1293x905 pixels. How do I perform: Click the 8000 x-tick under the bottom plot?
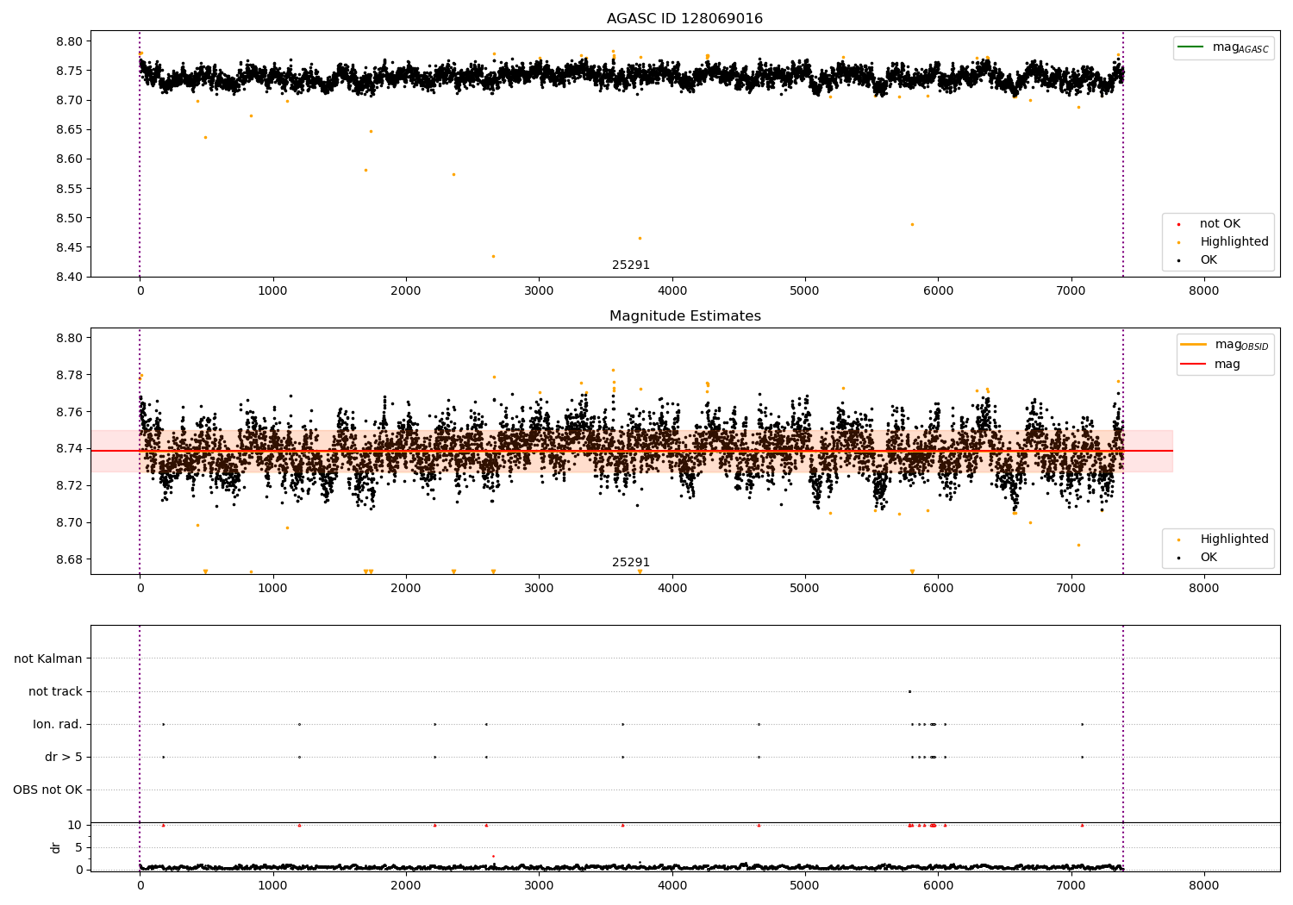coord(1204,885)
